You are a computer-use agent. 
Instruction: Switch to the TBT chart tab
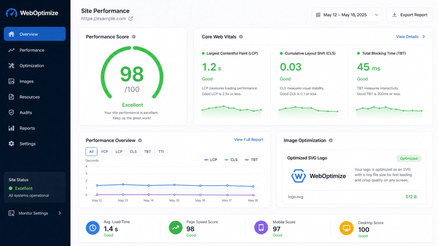(148, 152)
